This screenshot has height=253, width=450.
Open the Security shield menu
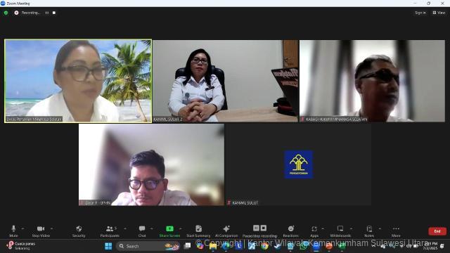tap(79, 231)
